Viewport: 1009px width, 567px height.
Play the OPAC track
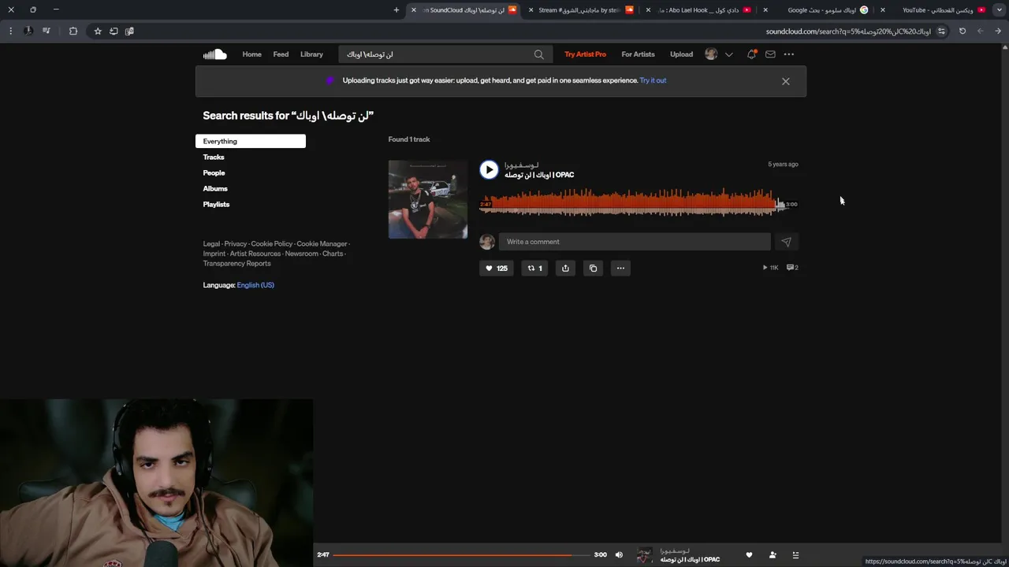(489, 169)
